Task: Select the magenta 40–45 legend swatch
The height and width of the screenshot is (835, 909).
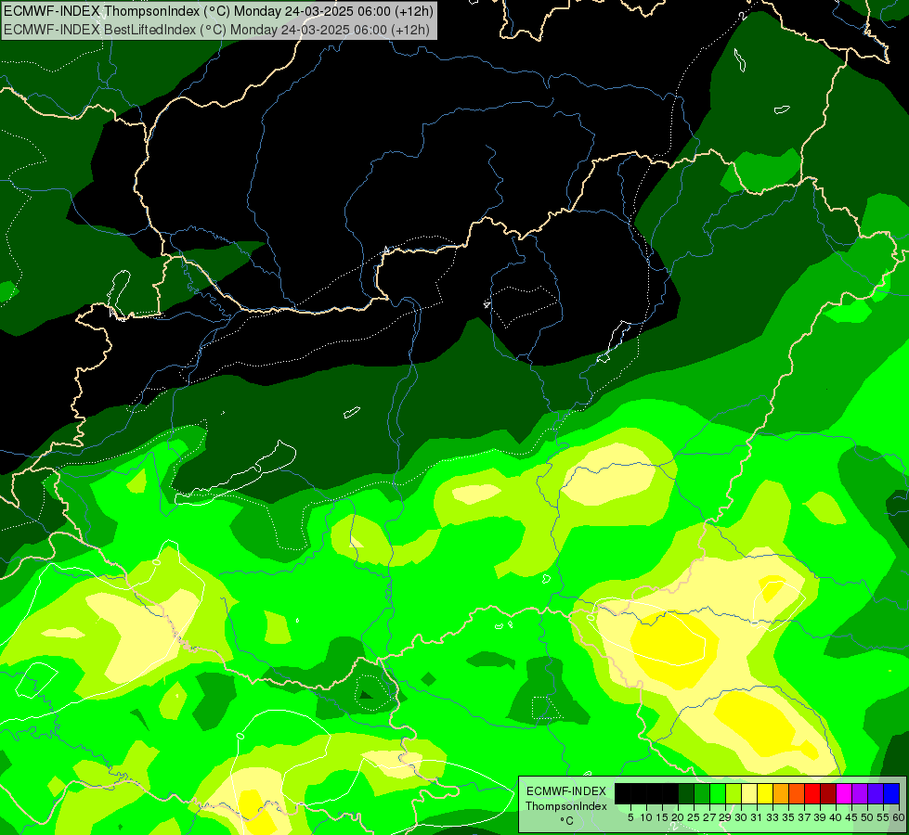Action: pyautogui.click(x=844, y=793)
